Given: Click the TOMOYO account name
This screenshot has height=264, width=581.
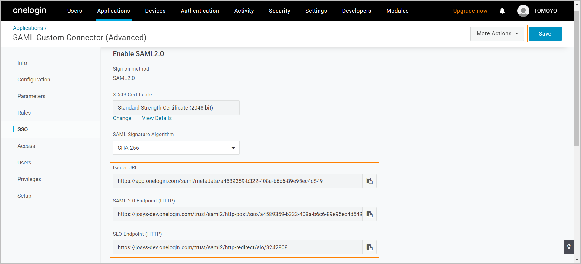Looking at the screenshot, I should point(545,11).
